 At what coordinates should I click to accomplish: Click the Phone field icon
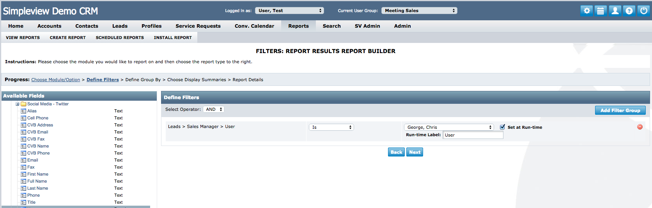click(x=23, y=196)
